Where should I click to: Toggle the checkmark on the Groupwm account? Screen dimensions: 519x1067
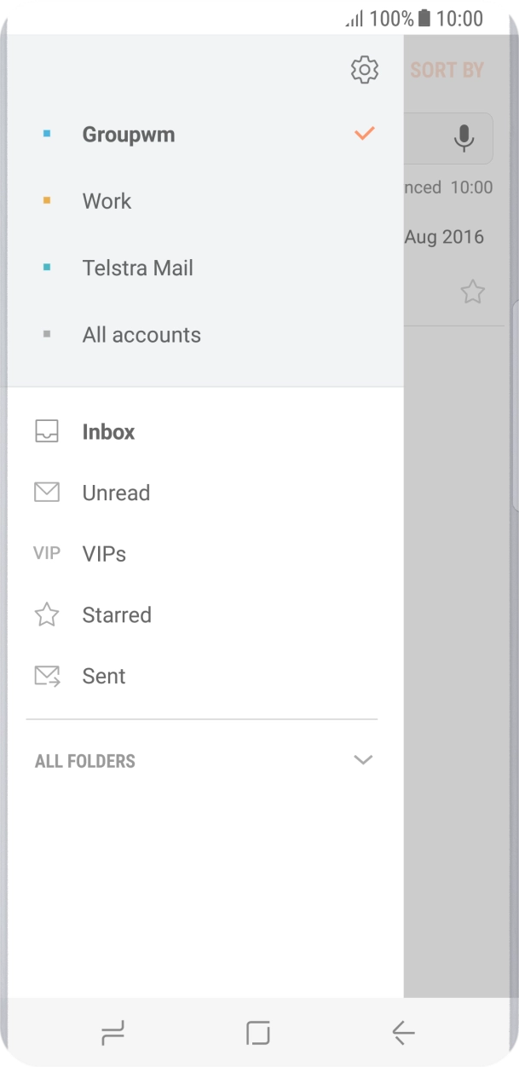(x=365, y=133)
